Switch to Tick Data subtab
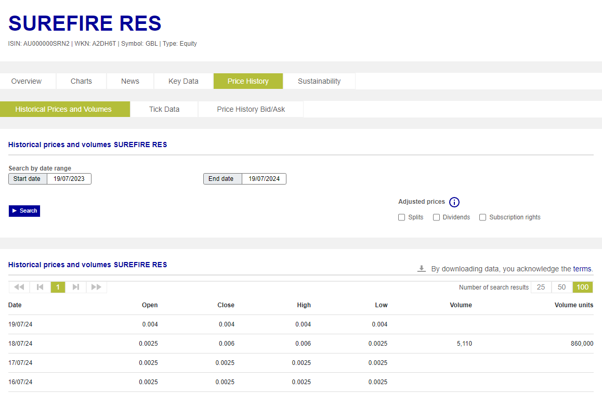The width and height of the screenshot is (602, 393). pyautogui.click(x=164, y=109)
